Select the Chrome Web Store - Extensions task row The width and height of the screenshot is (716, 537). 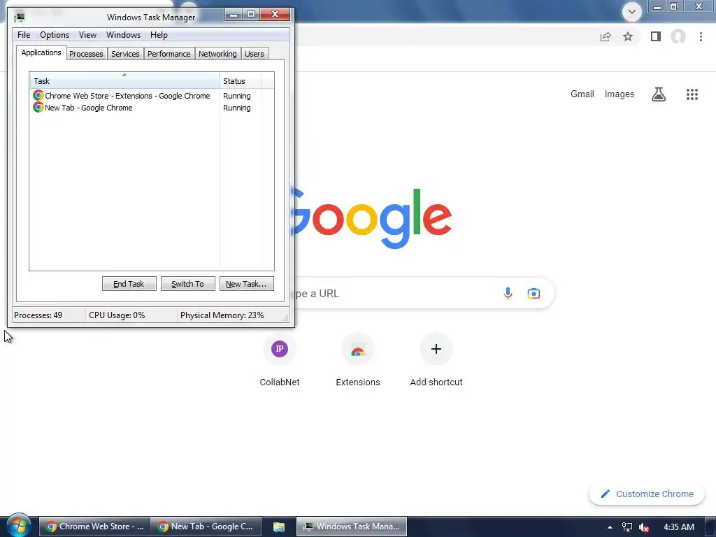click(x=152, y=95)
